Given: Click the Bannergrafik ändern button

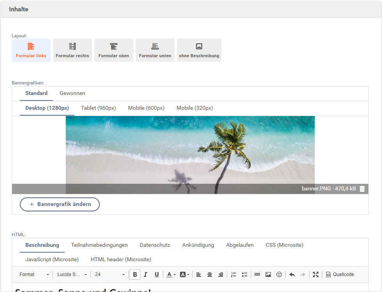Looking at the screenshot, I should [x=60, y=204].
